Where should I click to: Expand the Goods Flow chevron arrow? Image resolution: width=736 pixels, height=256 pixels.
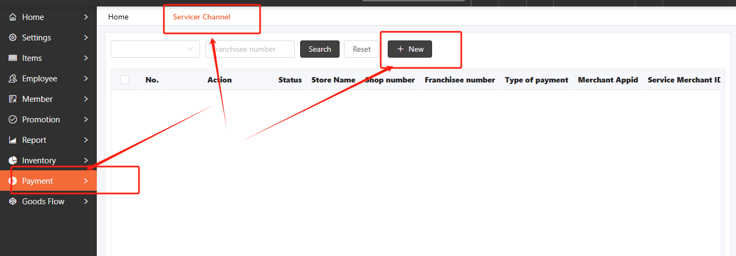(x=86, y=202)
